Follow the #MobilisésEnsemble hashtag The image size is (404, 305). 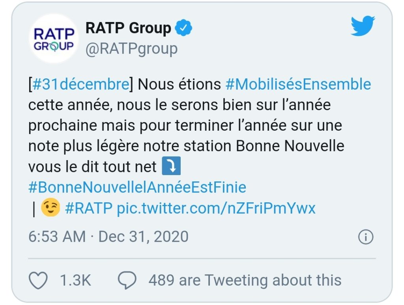click(298, 85)
